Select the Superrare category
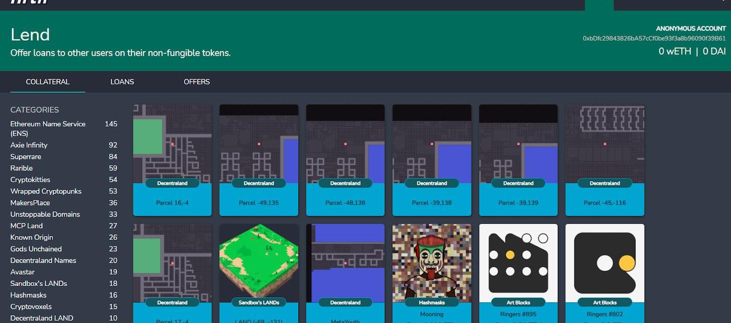 26,157
